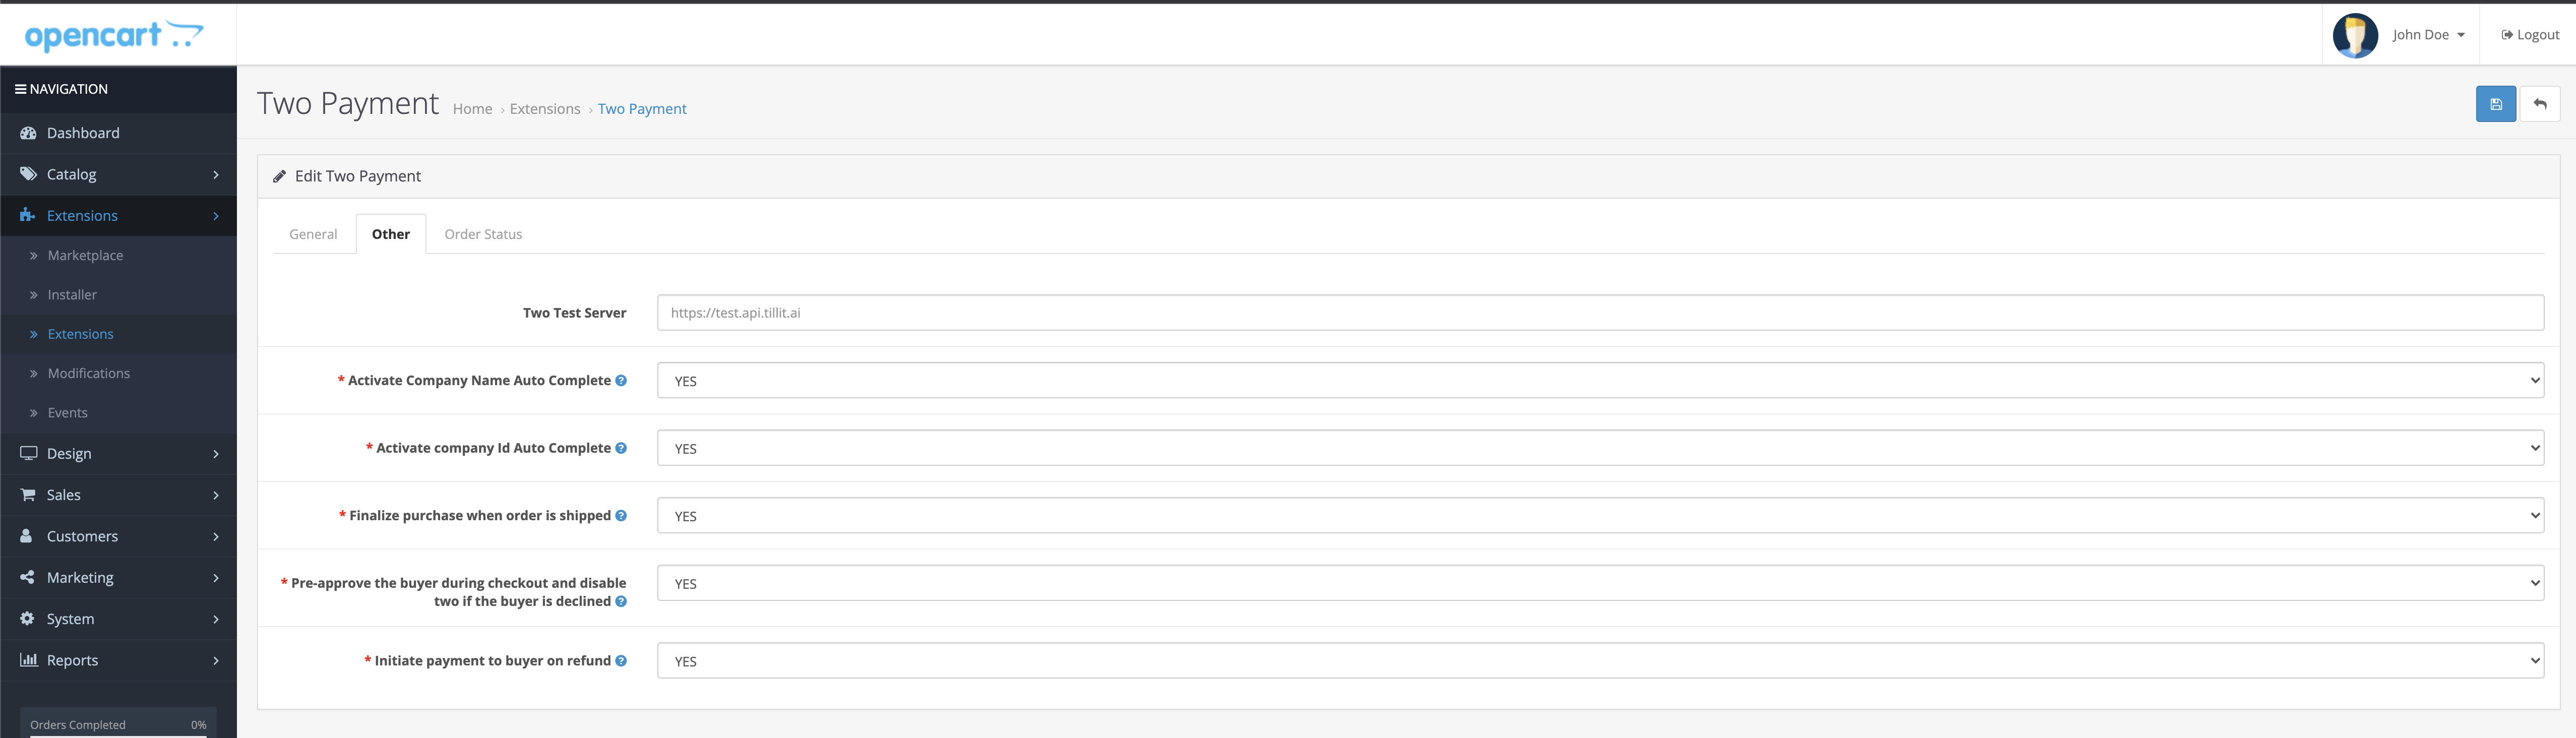This screenshot has height=738, width=2576.
Task: Switch to the Order Status tab
Action: point(483,234)
